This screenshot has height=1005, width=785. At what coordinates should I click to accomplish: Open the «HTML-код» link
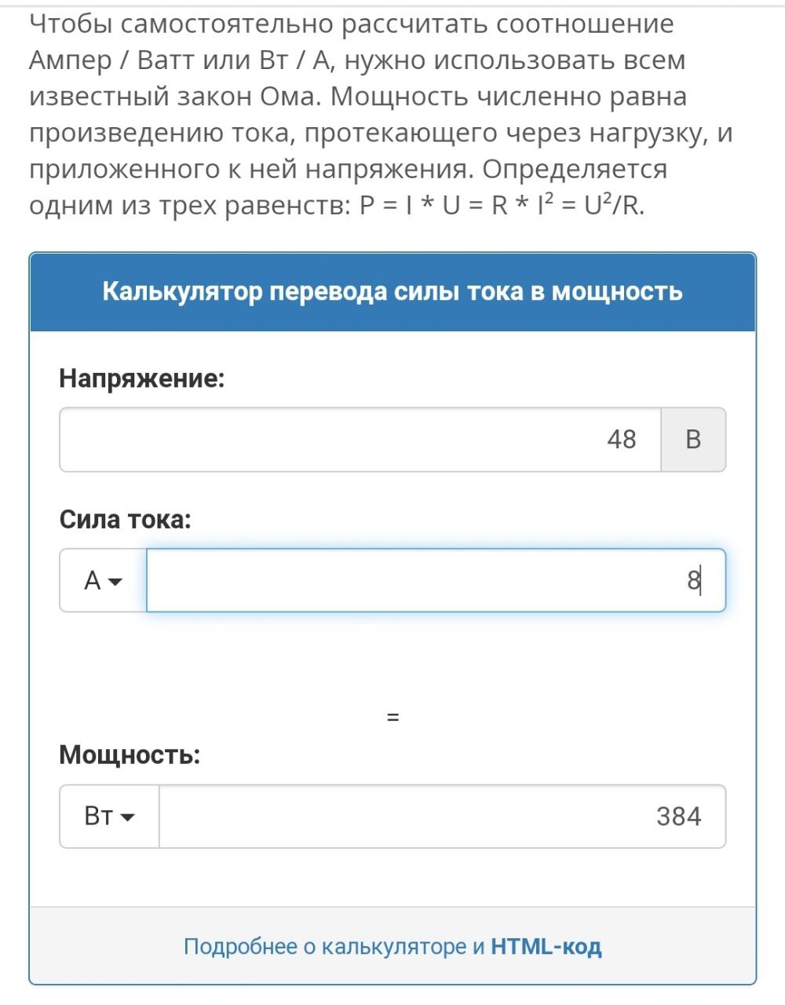click(x=546, y=947)
